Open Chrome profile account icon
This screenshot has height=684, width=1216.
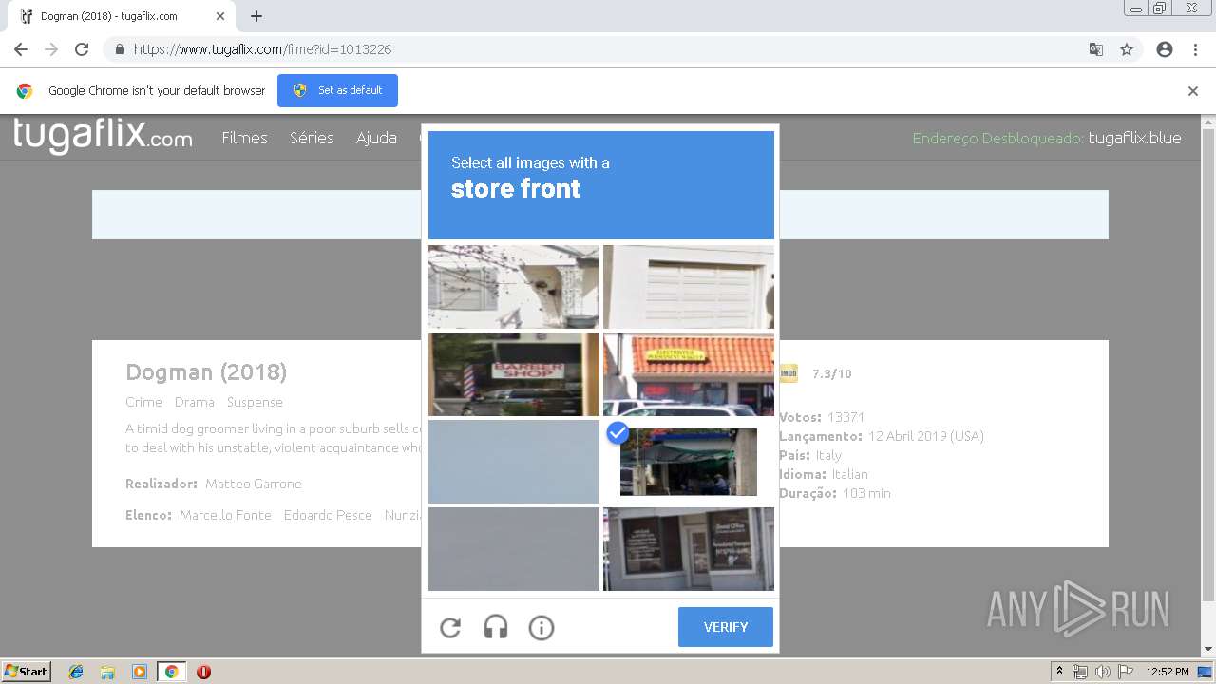1165,49
